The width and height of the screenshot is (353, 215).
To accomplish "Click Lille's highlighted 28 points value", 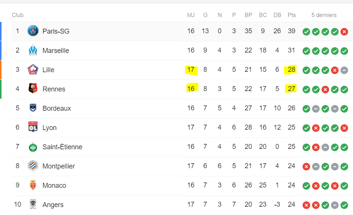I will point(291,70).
